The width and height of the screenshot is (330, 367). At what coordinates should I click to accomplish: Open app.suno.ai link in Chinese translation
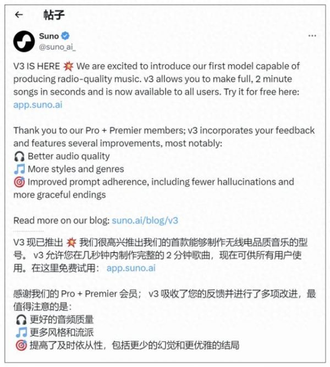click(x=131, y=268)
